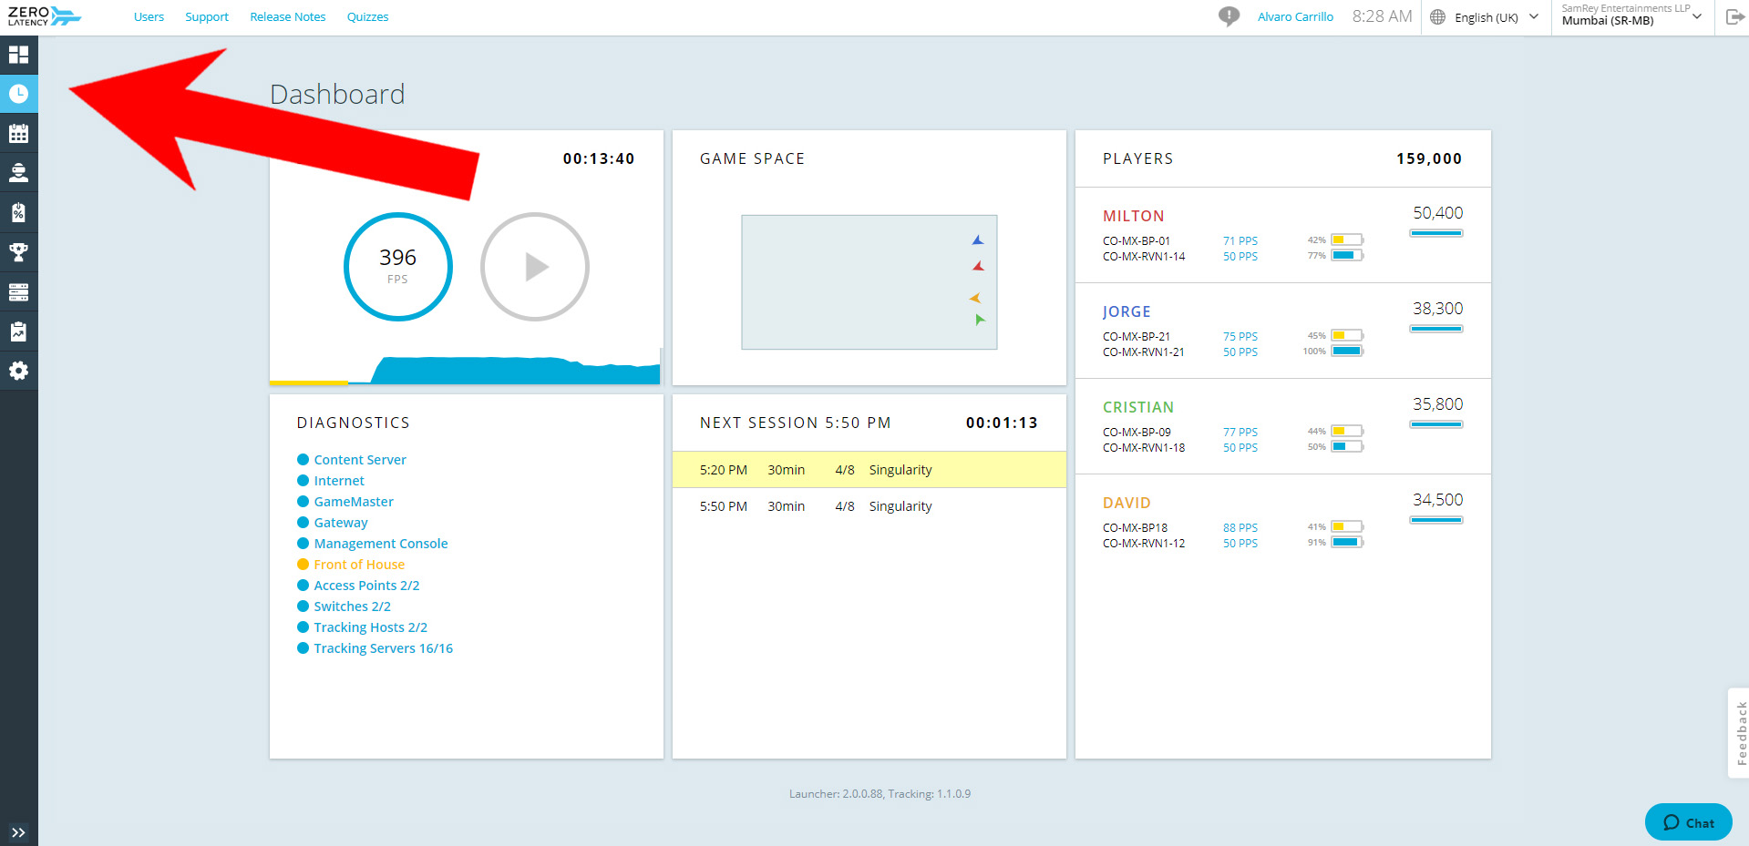This screenshot has width=1749, height=846.
Task: Click device CO-MX-RVN1-14
Action: point(1144,257)
